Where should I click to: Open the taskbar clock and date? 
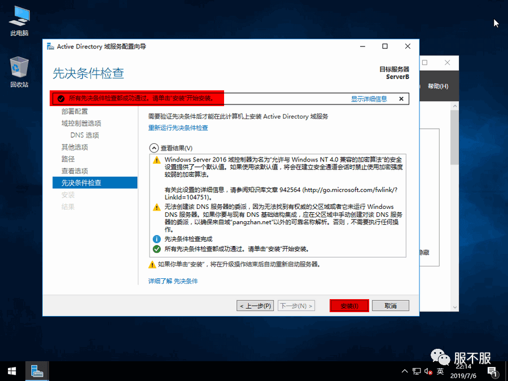click(463, 371)
